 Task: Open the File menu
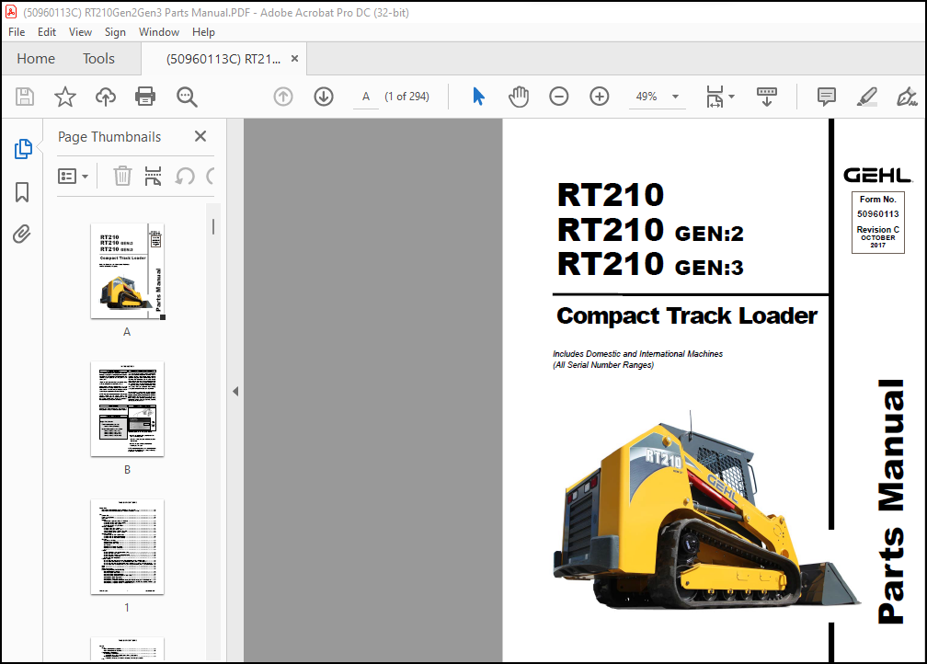point(17,32)
